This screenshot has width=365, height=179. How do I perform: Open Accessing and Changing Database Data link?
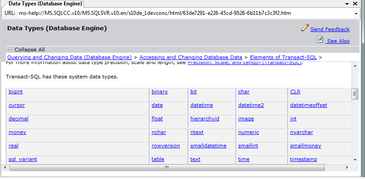click(x=191, y=57)
